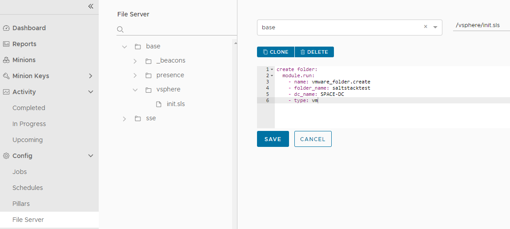Open the base environment dropdown arrow
510x229 pixels.
click(435, 27)
